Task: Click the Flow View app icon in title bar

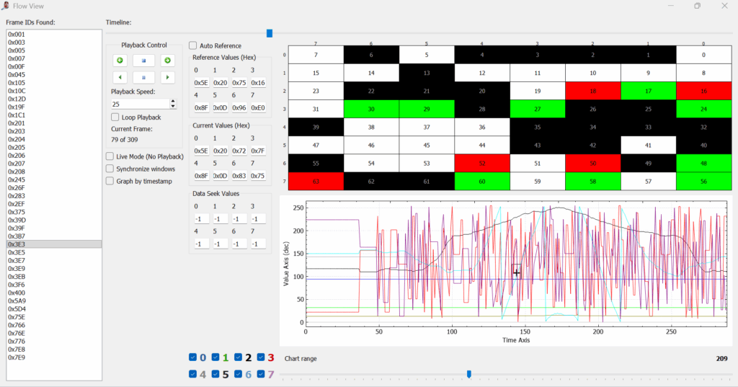Action: coord(6,6)
